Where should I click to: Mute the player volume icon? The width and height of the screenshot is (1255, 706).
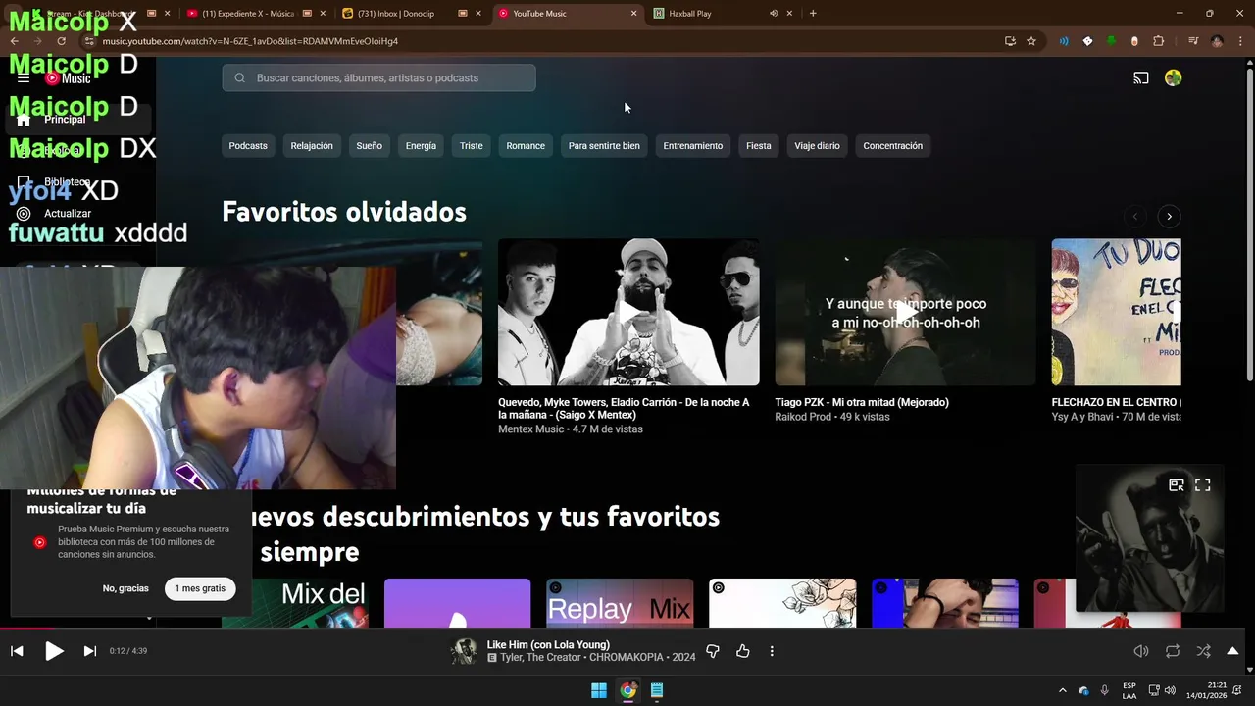click(x=1141, y=651)
